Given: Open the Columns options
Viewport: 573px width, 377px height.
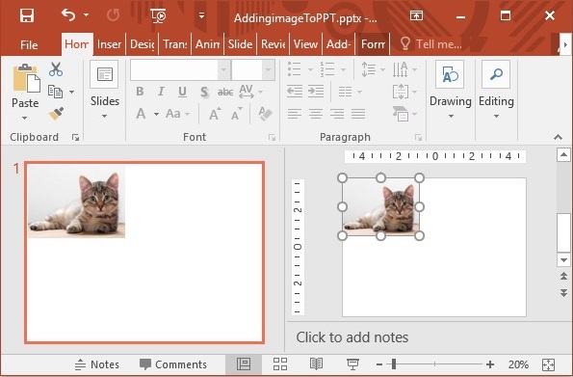Looking at the screenshot, I should 350,92.
